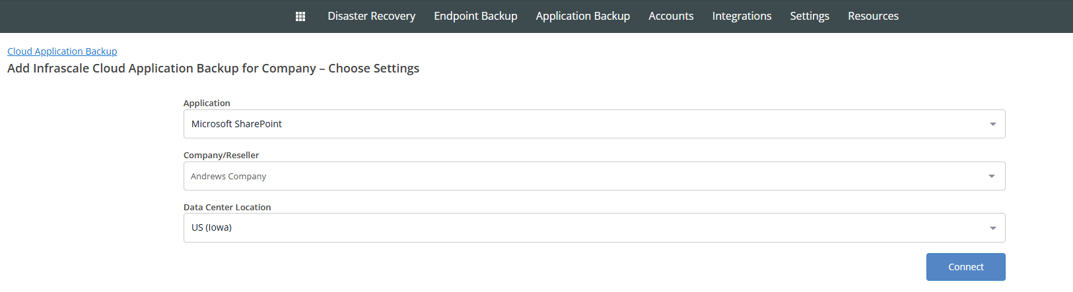Screen dimensions: 1073x292
Task: Expand the Company/Reseller dropdown arrow
Action: tap(991, 176)
